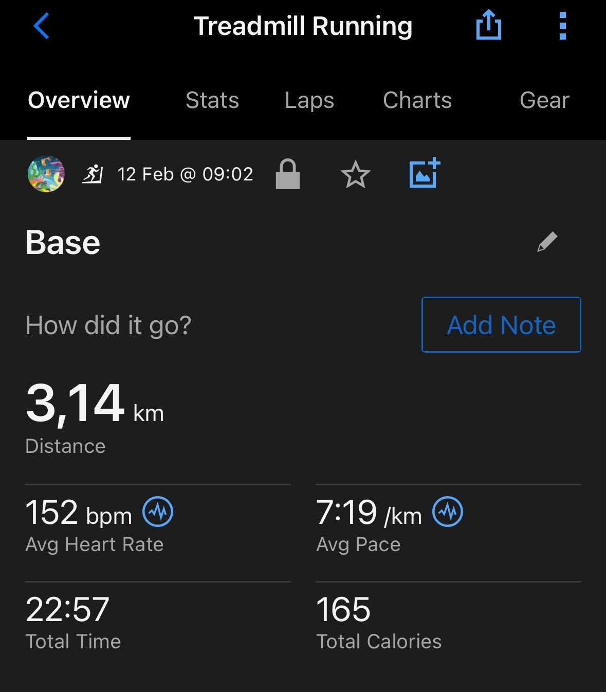606x692 pixels.
Task: Switch to the Laps tab
Action: tap(309, 100)
